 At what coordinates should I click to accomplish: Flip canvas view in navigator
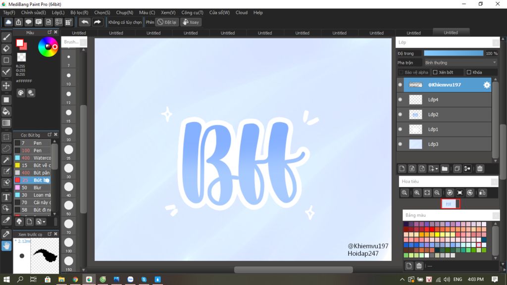click(482, 192)
